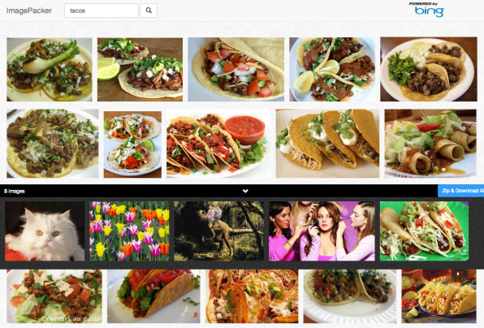Select the white cat image in tray

point(45,231)
